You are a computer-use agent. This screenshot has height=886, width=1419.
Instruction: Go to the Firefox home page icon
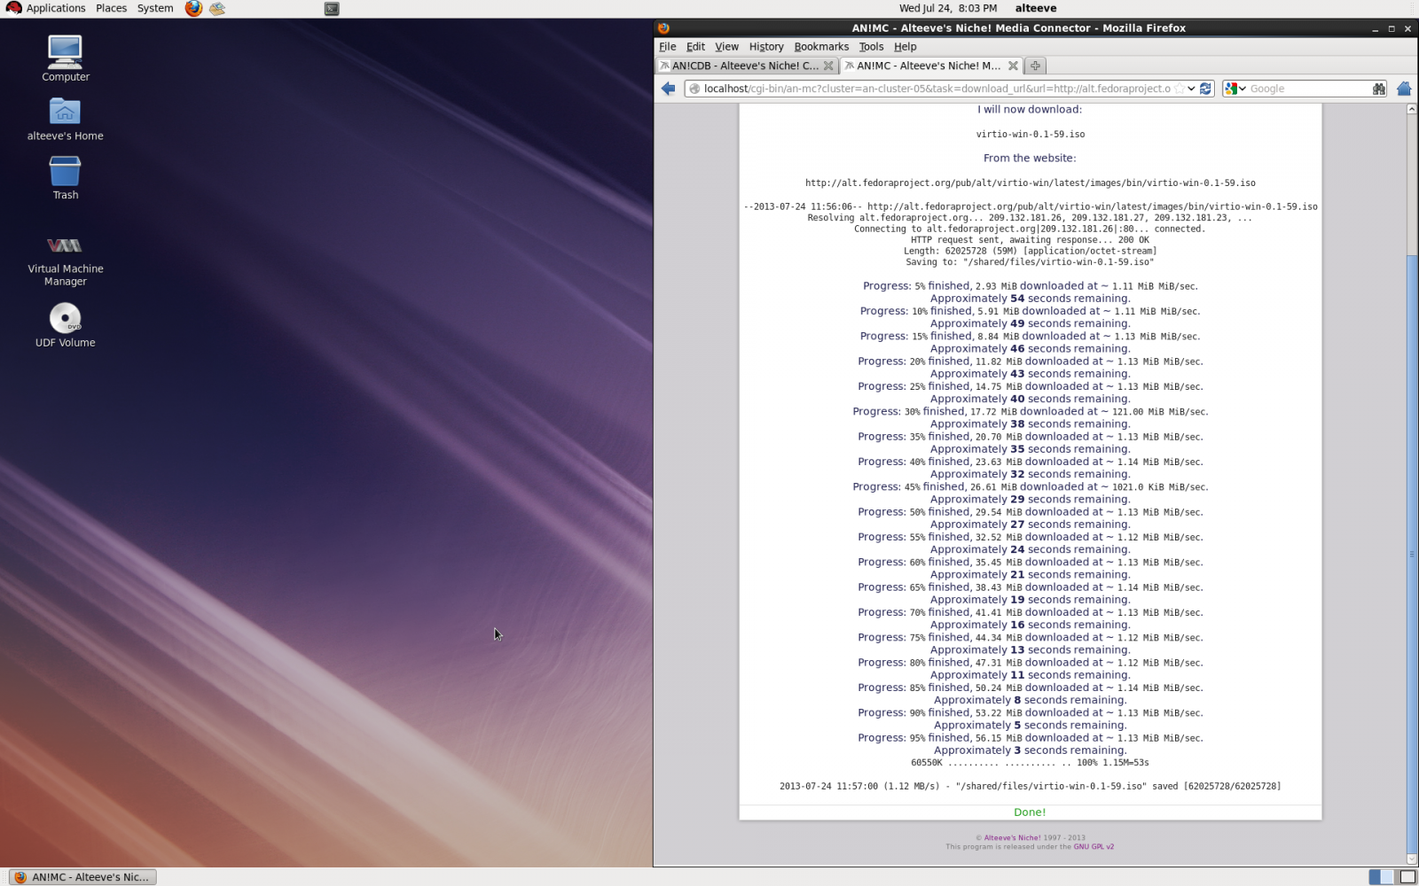click(x=1403, y=89)
